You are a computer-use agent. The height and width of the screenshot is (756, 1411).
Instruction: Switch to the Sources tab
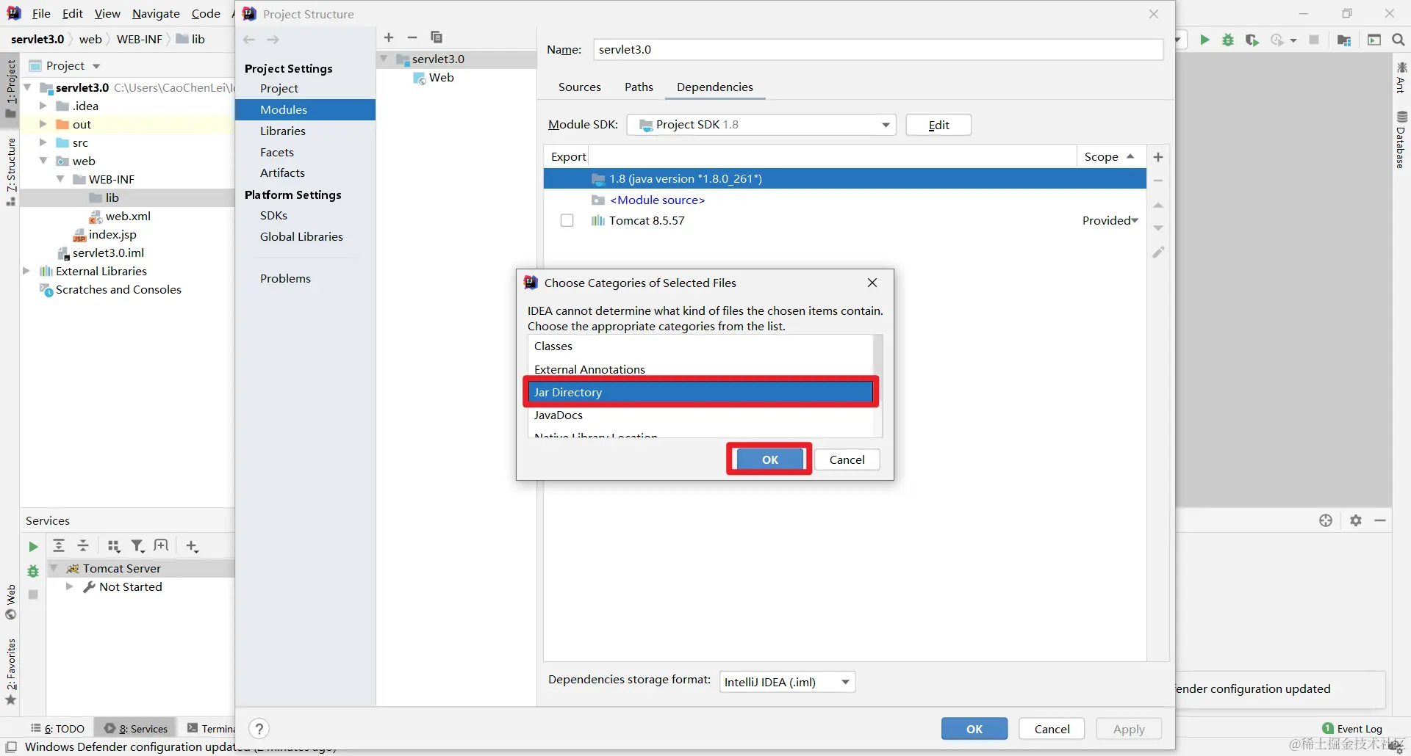(x=579, y=87)
